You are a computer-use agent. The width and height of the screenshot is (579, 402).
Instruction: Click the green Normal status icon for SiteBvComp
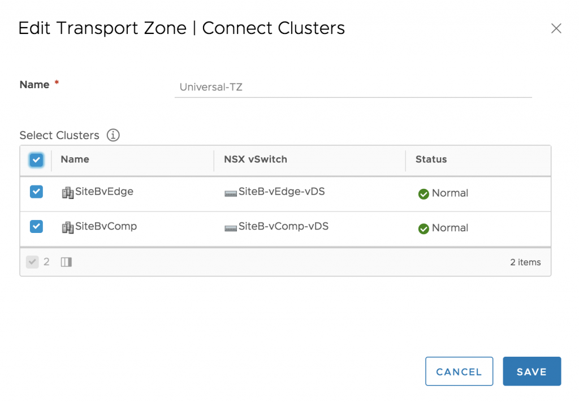point(424,228)
